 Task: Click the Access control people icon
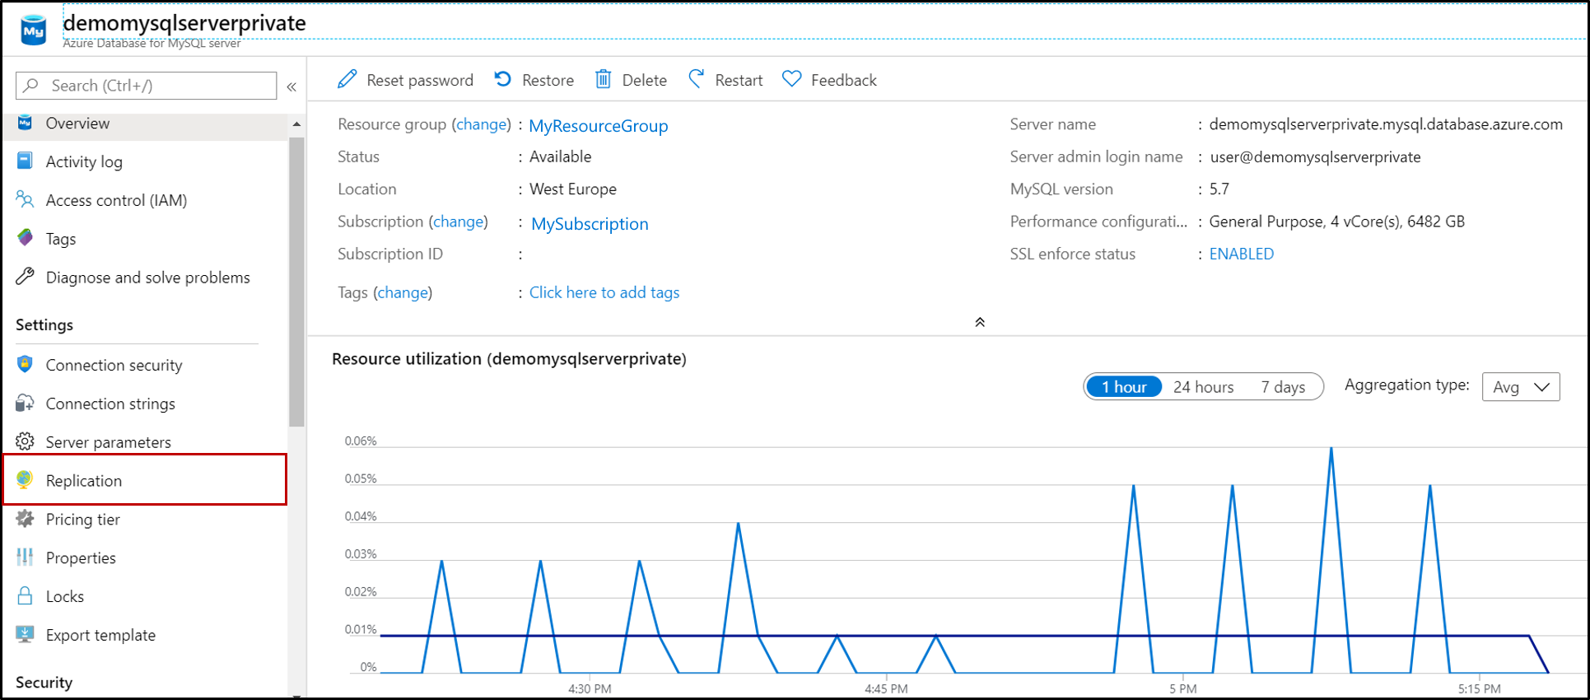click(x=25, y=199)
